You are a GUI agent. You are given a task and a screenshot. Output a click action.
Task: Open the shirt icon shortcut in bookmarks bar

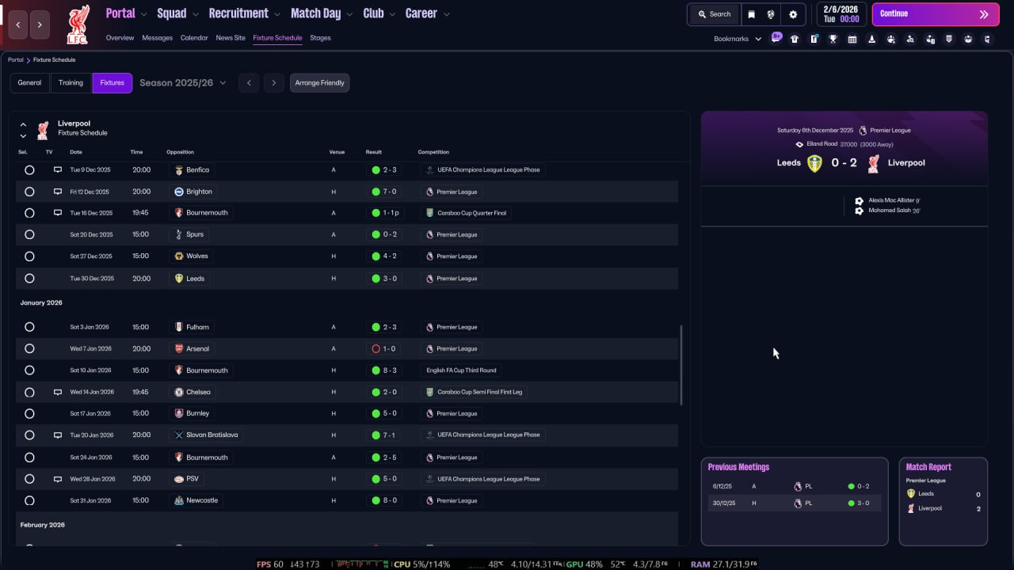pos(795,39)
